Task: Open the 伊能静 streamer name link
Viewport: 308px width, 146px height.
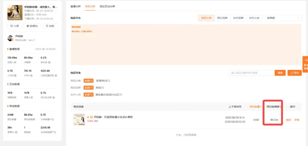Action: point(19,36)
